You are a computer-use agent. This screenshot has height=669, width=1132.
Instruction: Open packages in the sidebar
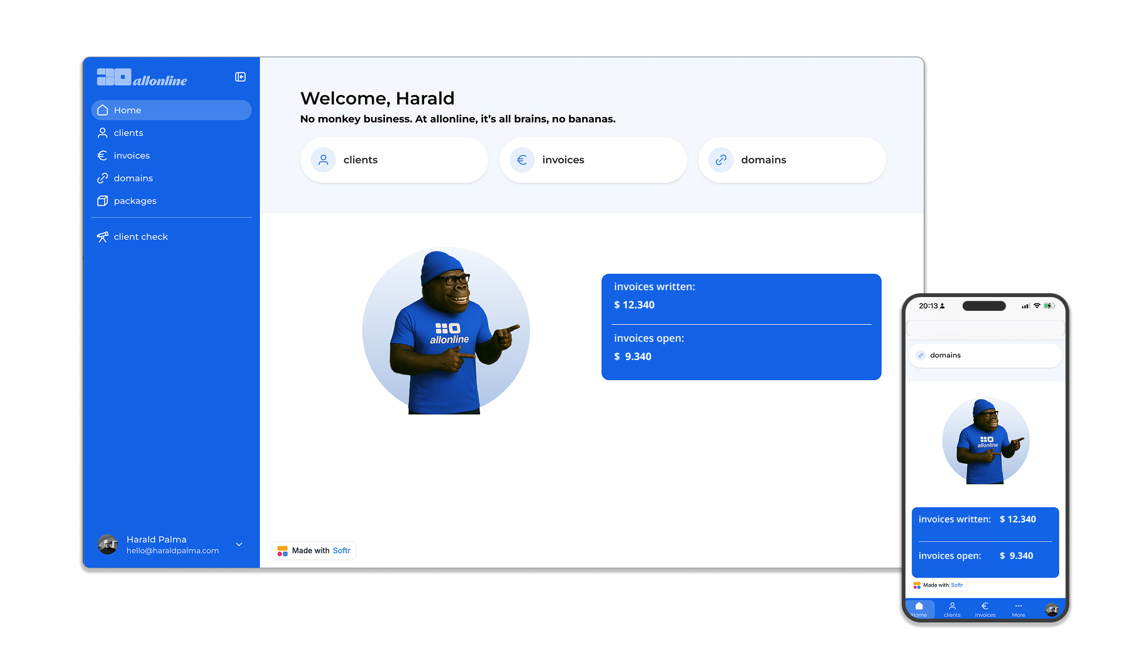171,201
